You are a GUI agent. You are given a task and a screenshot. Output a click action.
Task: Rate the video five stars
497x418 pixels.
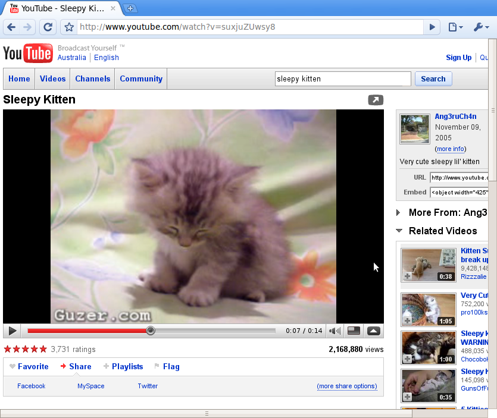(43, 349)
